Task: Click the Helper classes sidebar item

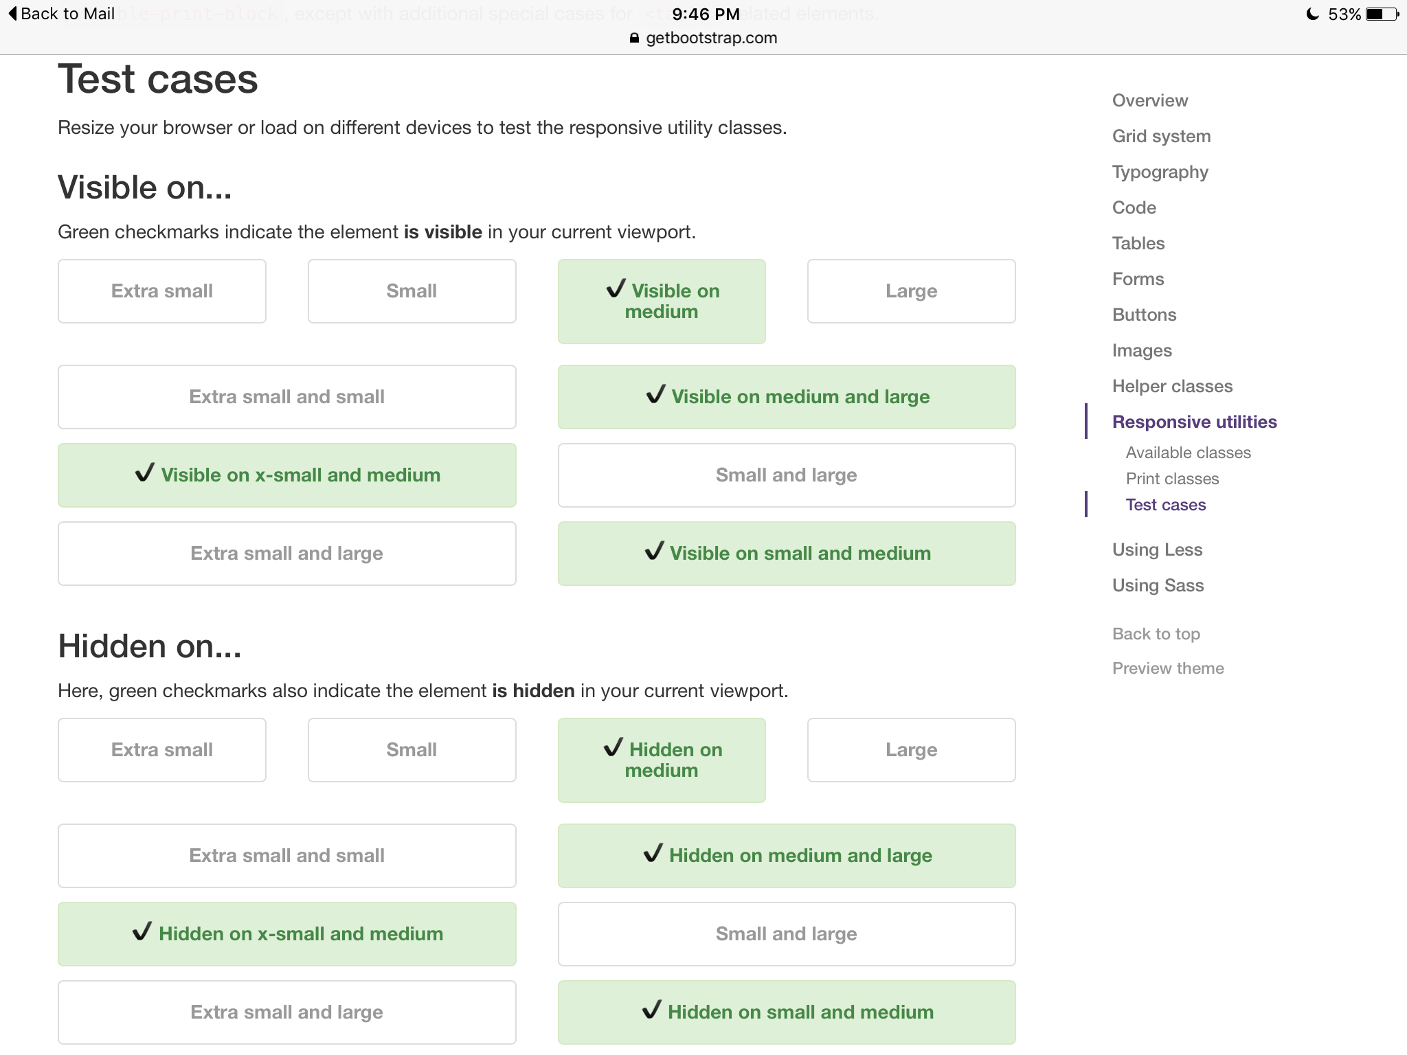Action: tap(1172, 386)
